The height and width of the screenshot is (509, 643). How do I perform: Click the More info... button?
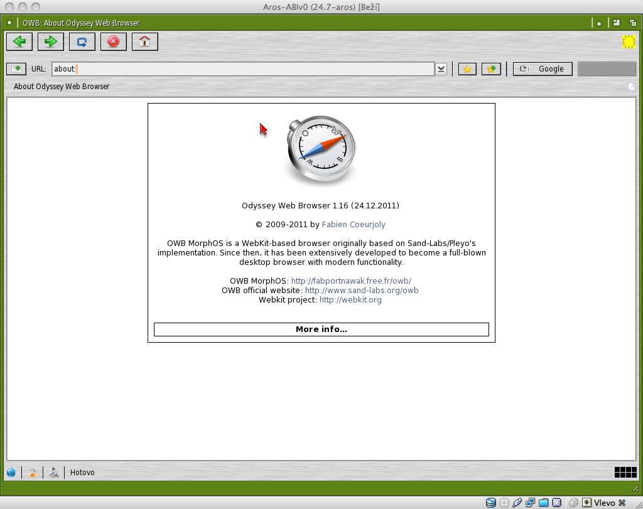(x=321, y=330)
